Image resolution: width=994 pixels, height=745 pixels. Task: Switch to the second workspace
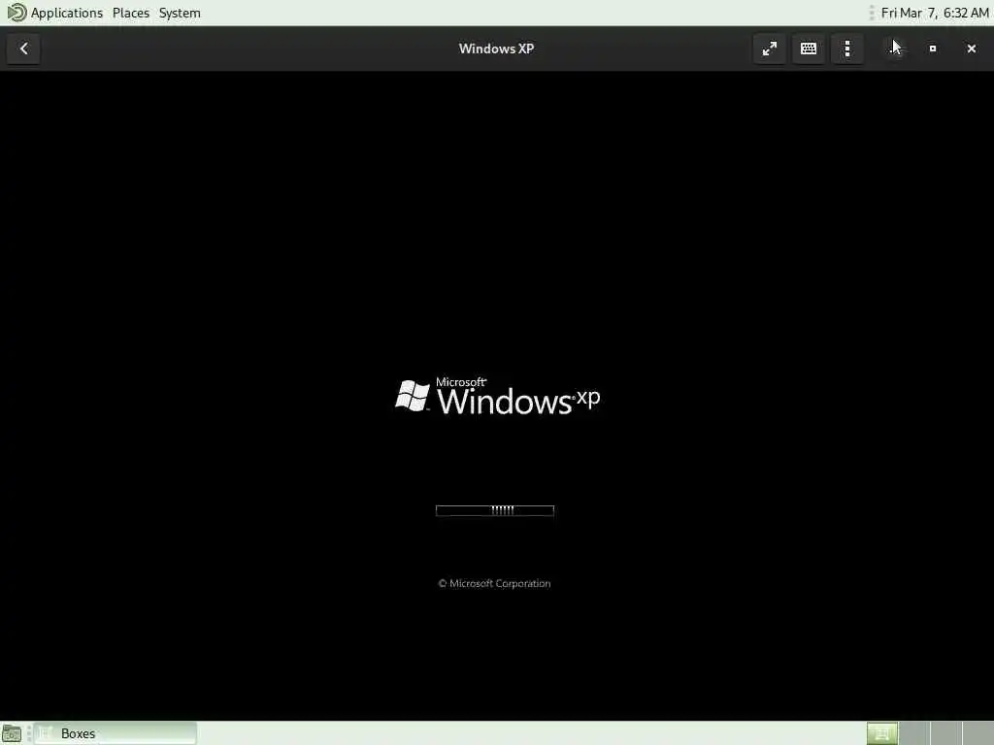click(914, 733)
